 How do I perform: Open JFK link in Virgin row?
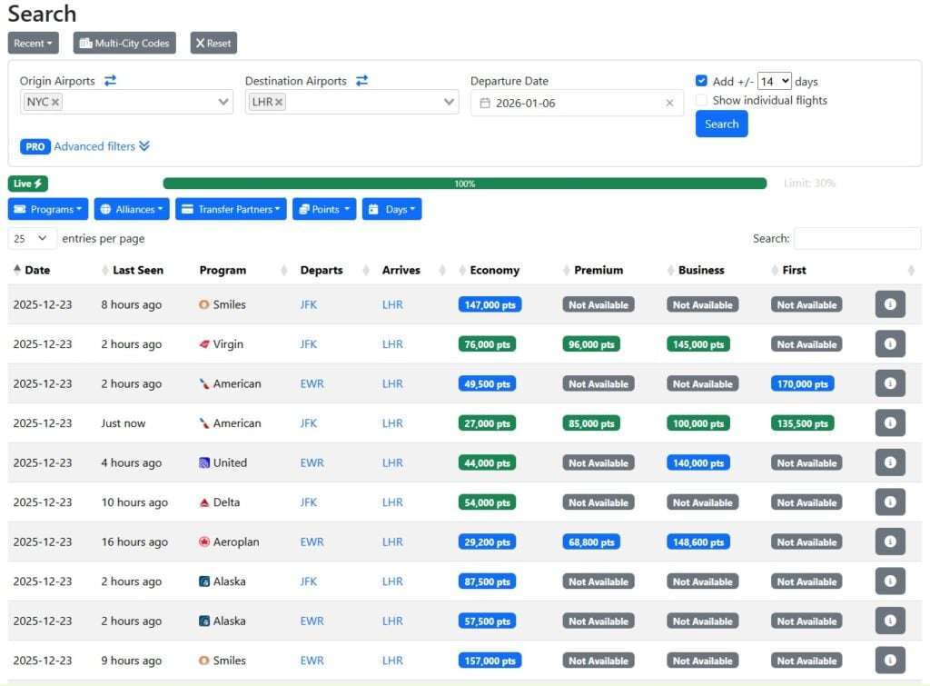coord(309,344)
